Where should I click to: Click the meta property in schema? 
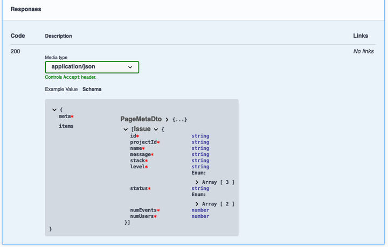point(65,116)
